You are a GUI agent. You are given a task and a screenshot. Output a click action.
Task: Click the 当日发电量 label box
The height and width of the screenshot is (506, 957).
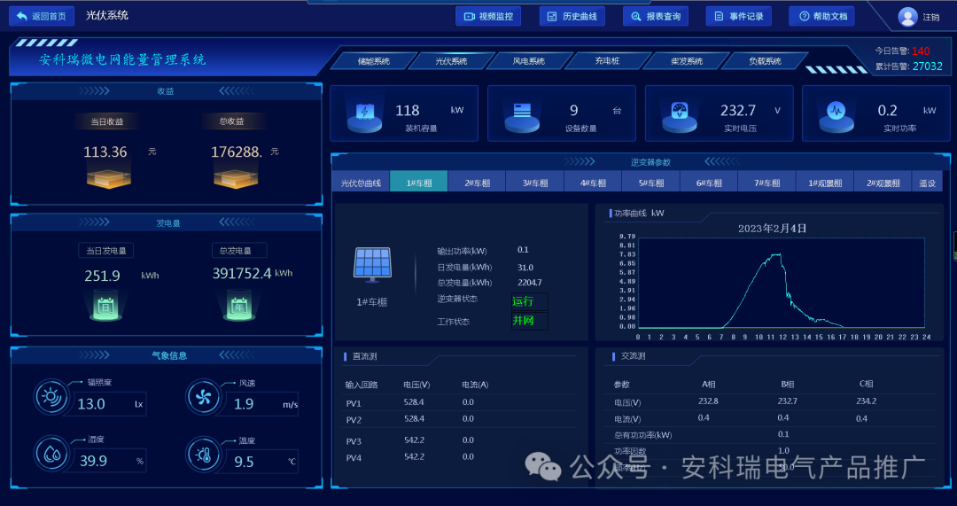106,250
